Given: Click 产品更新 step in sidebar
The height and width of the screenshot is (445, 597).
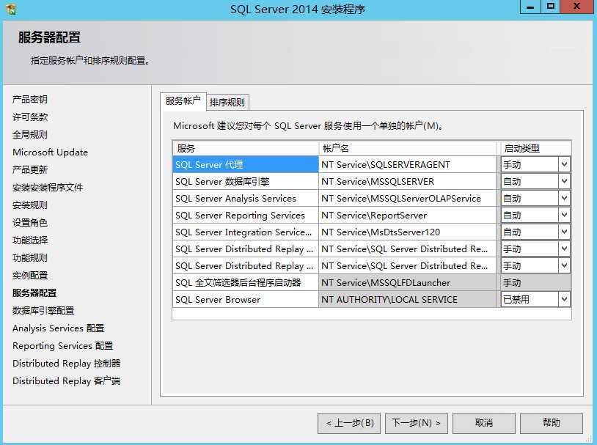Looking at the screenshot, I should pos(30,169).
